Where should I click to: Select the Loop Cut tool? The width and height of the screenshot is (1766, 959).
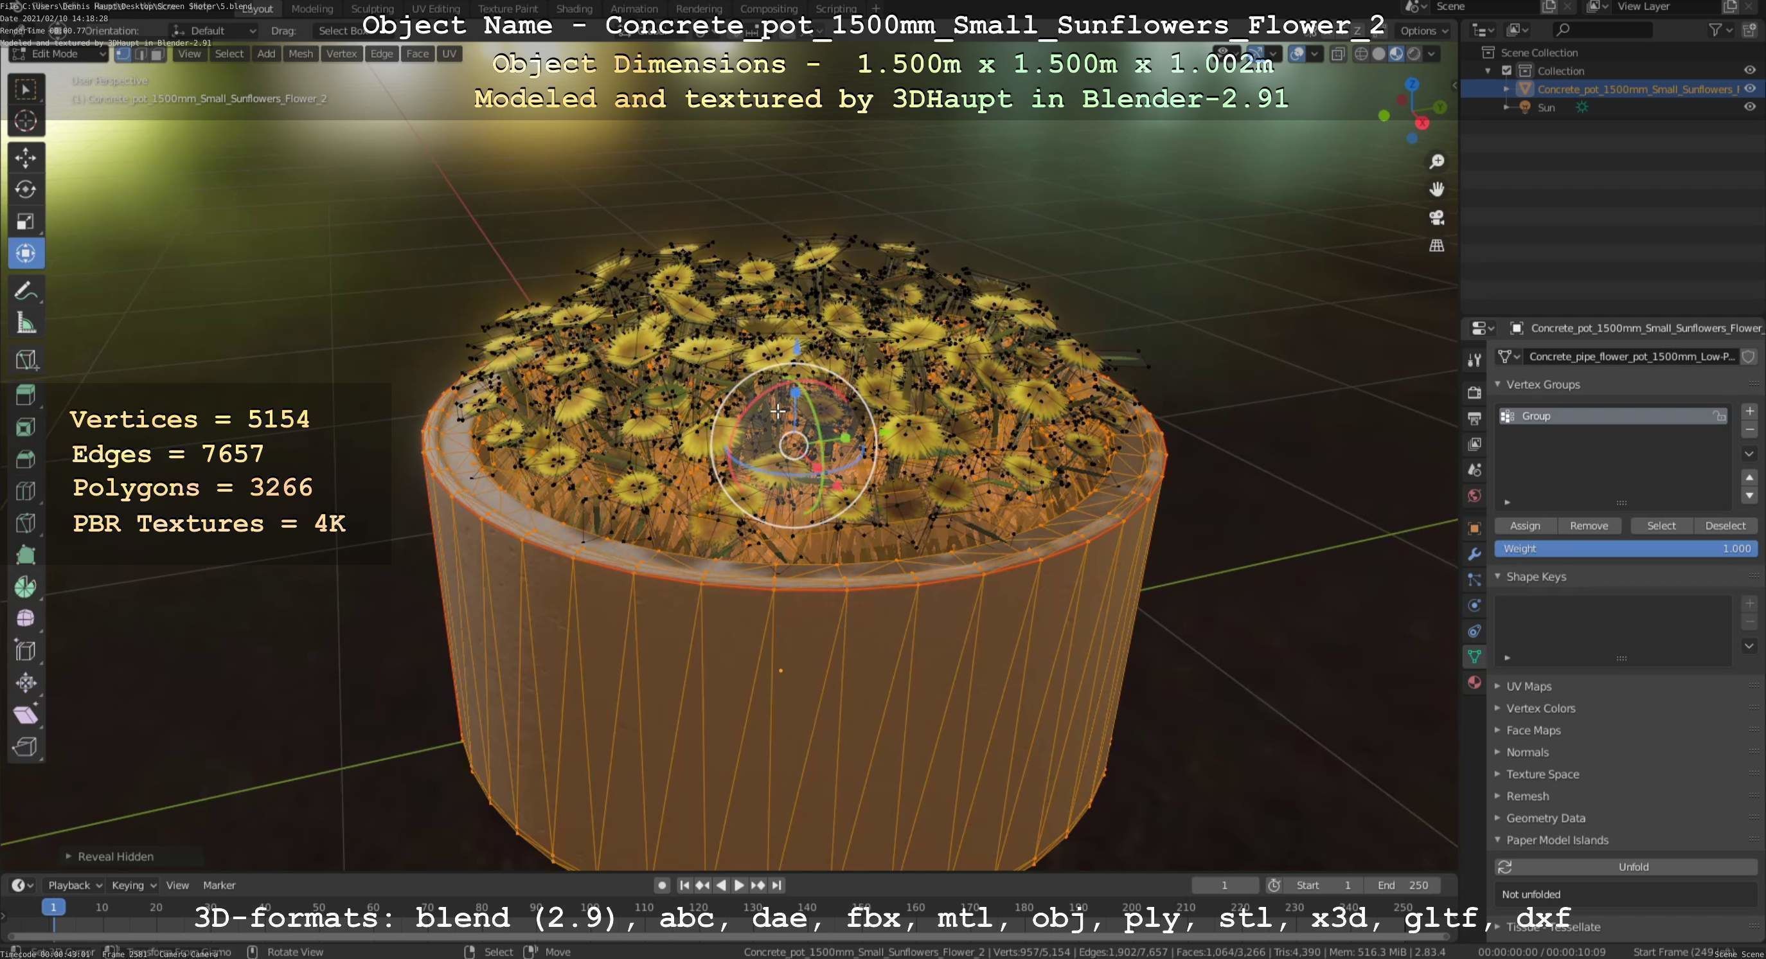coord(26,491)
